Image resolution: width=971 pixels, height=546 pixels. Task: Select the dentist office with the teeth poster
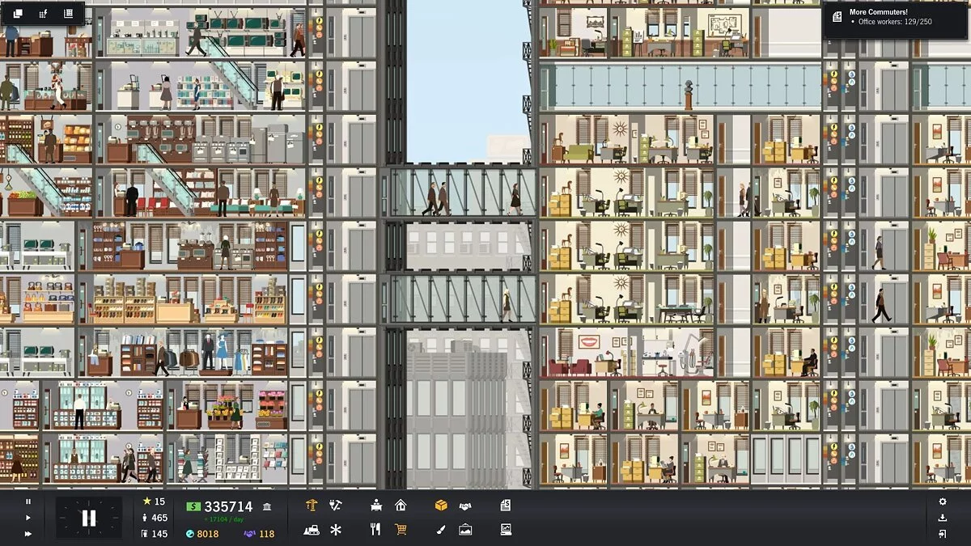(625, 352)
